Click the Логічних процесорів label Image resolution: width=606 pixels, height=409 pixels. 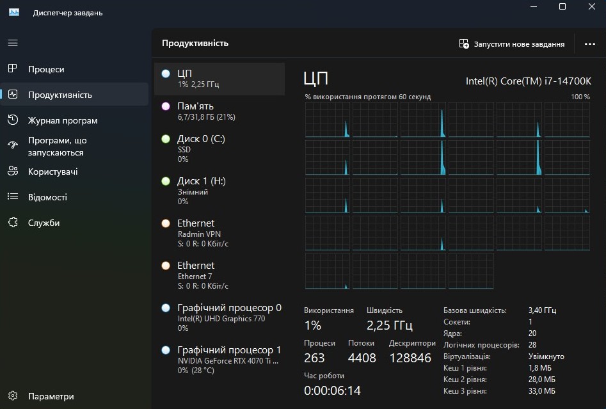(481, 345)
